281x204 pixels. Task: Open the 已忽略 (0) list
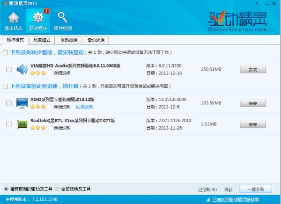pyautogui.click(x=207, y=189)
